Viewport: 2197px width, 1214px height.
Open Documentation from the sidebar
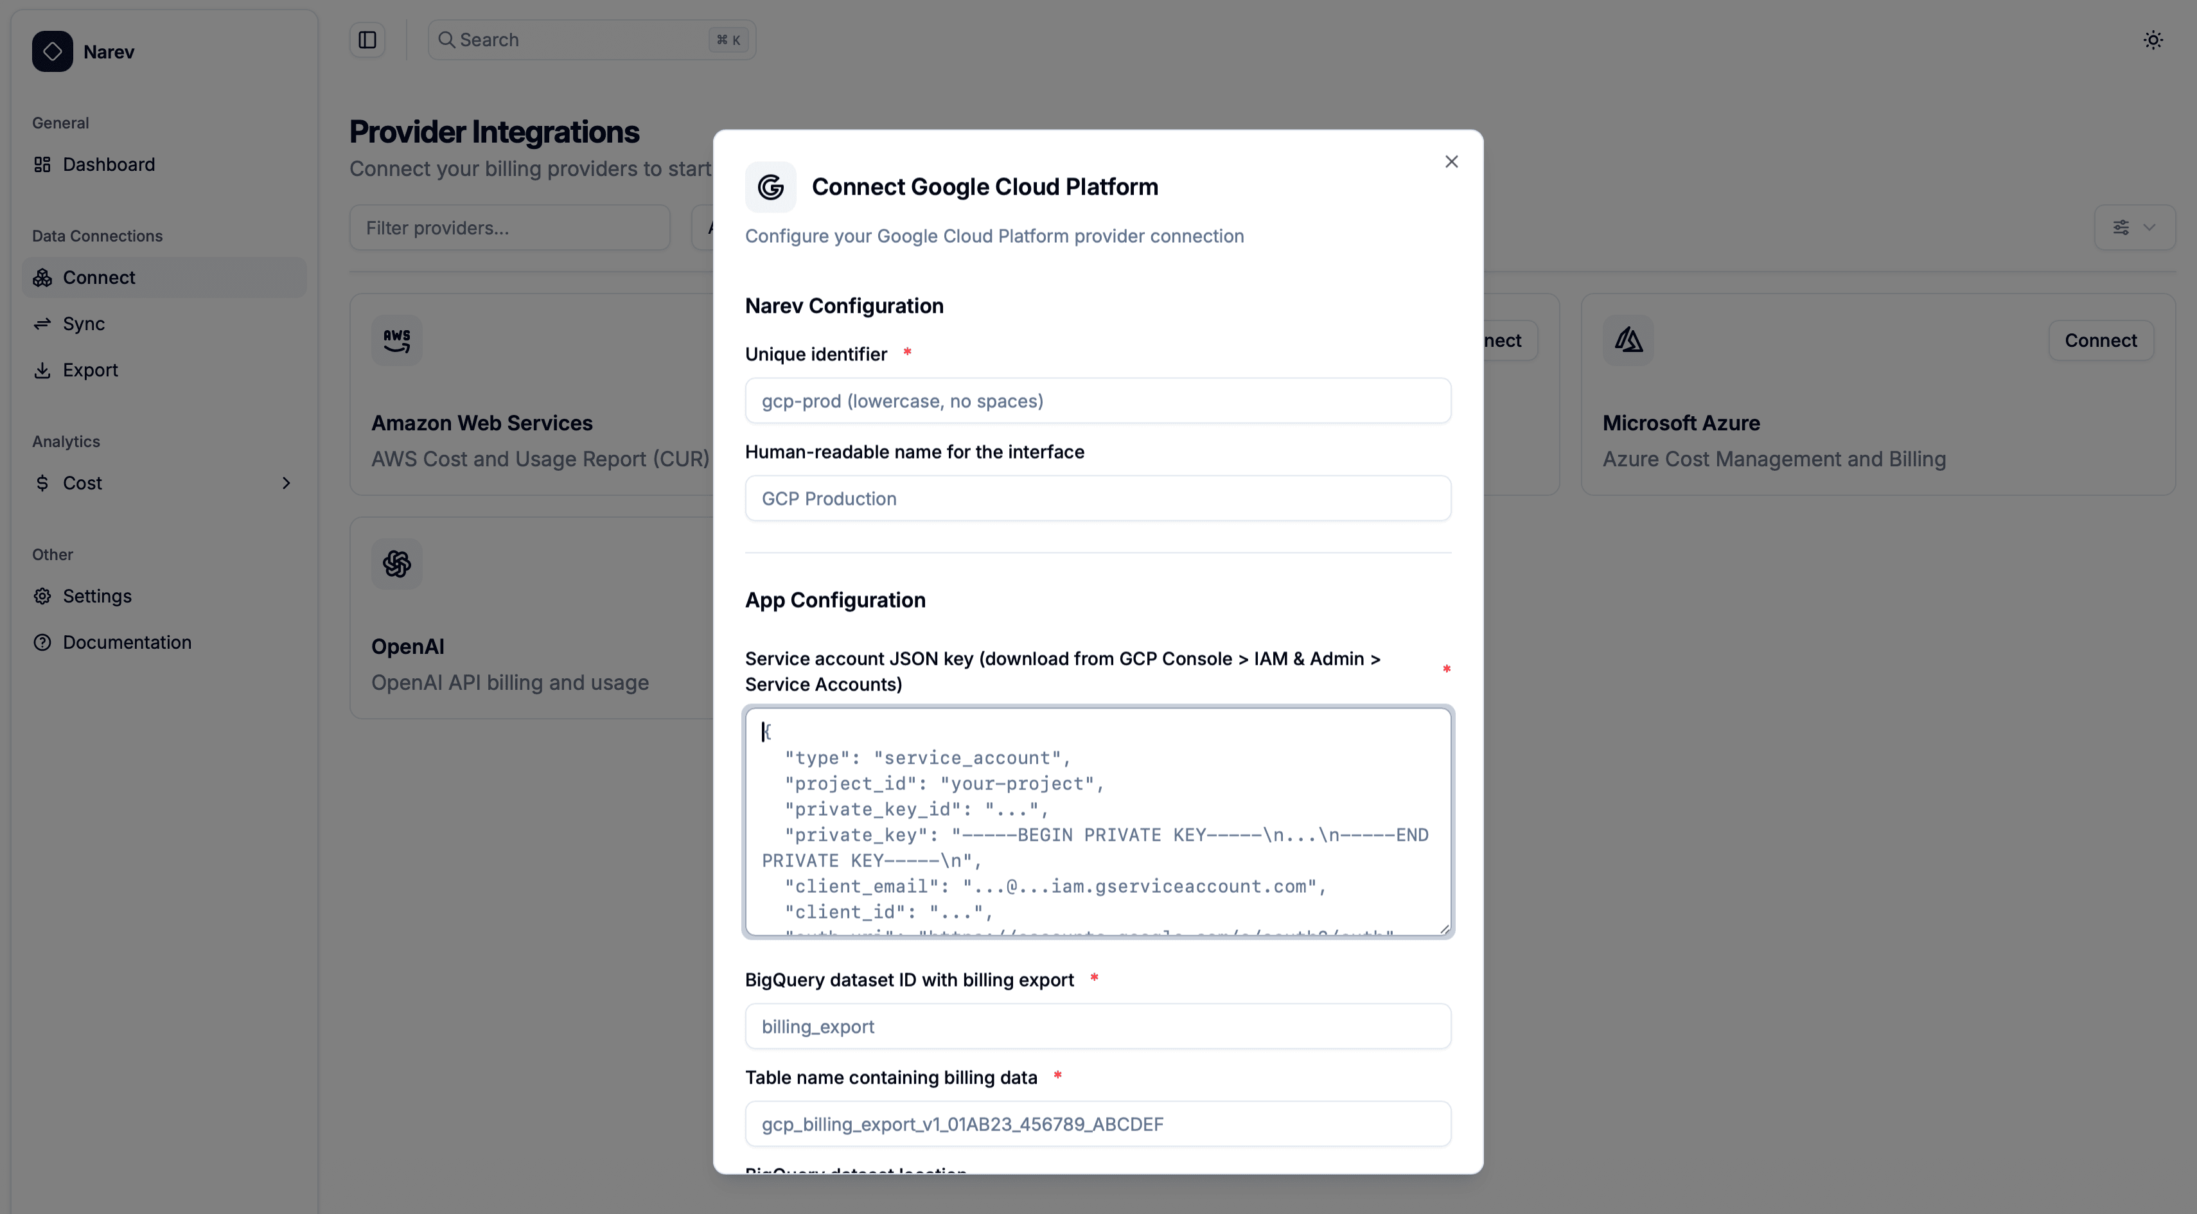point(127,641)
